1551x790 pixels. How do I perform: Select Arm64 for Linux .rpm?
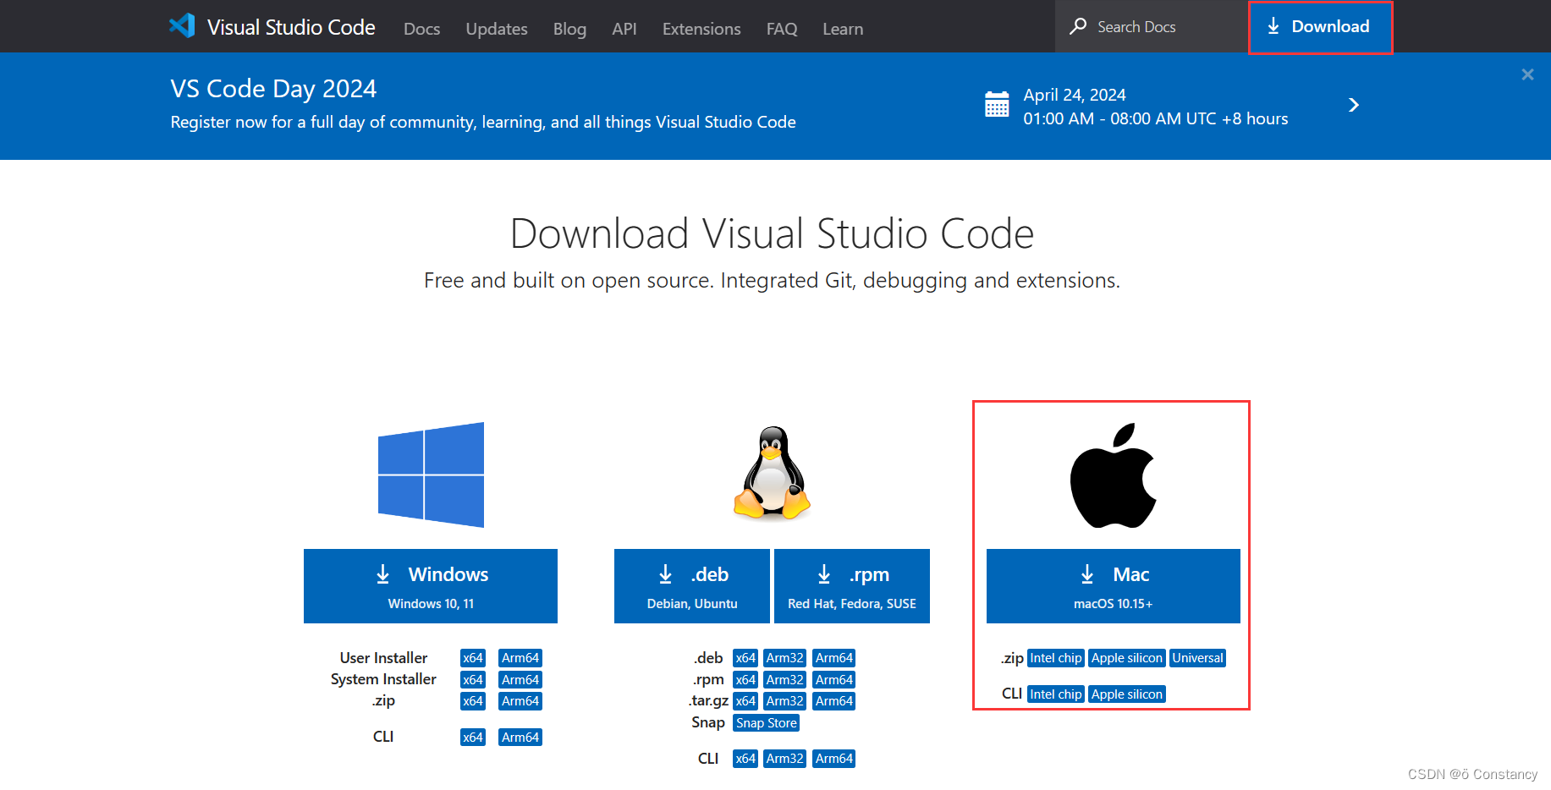834,680
